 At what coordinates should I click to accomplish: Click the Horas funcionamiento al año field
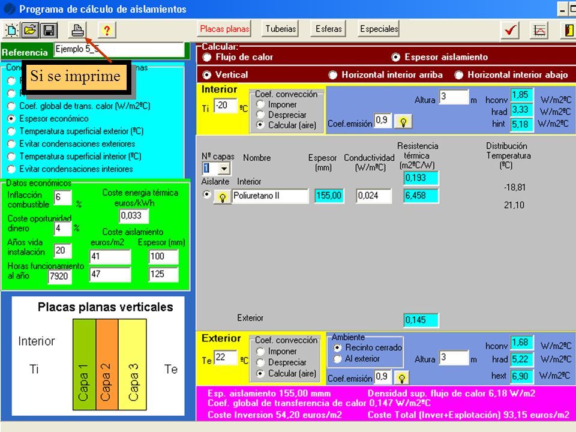tap(59, 276)
